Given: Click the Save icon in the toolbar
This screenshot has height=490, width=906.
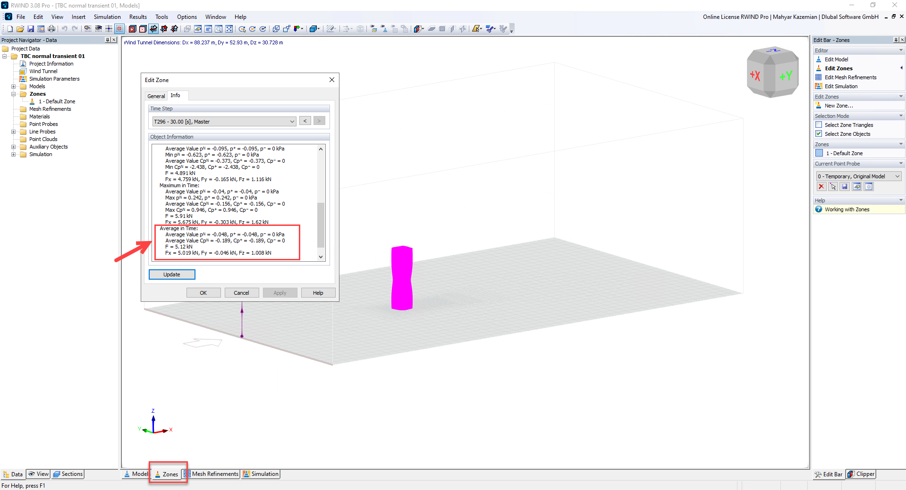Looking at the screenshot, I should [x=31, y=29].
